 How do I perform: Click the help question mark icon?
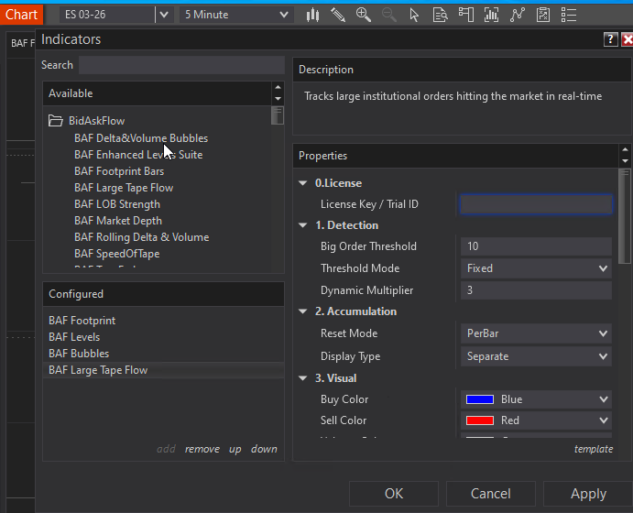coord(610,39)
